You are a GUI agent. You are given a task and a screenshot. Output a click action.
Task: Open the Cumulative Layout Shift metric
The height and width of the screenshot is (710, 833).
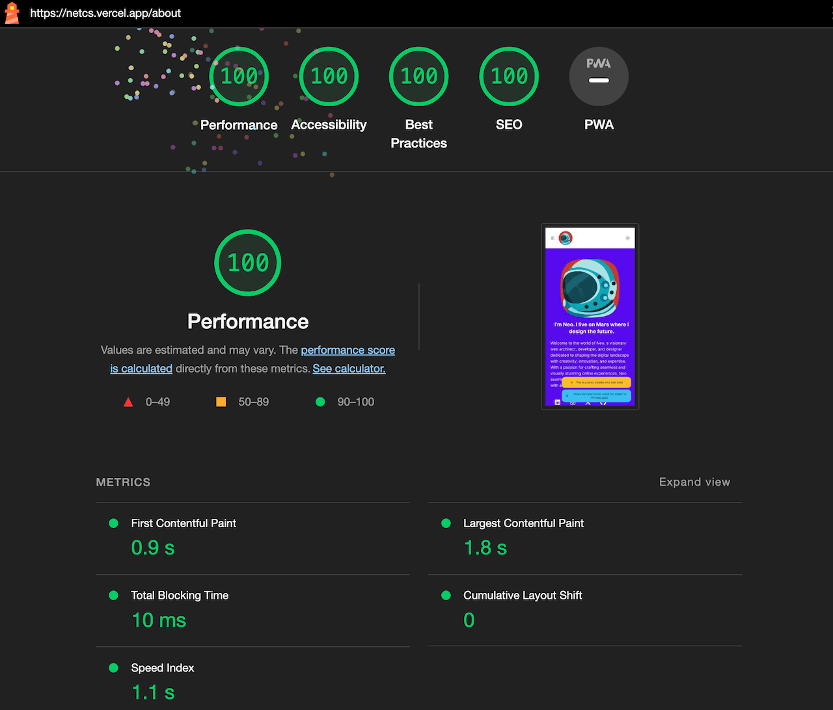[523, 596]
